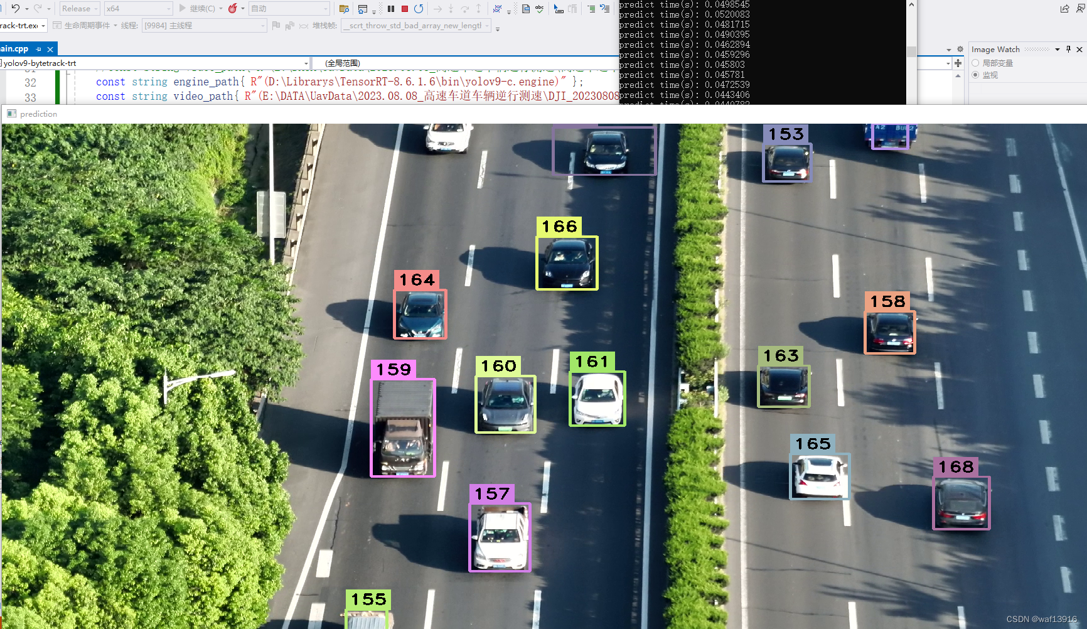Viewport: 1087px width, 629px height.
Task: Open the 自动 debugger type dropdown
Action: (x=289, y=8)
